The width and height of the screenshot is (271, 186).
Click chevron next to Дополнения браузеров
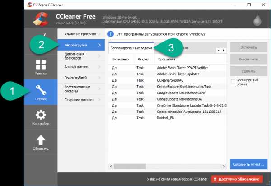click(99, 56)
